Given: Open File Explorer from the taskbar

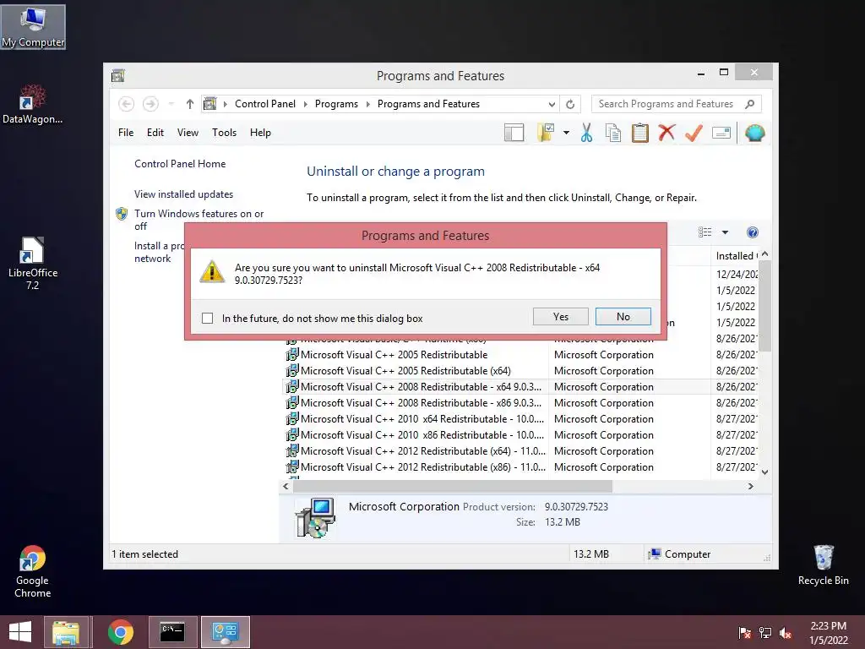Looking at the screenshot, I should (66, 632).
